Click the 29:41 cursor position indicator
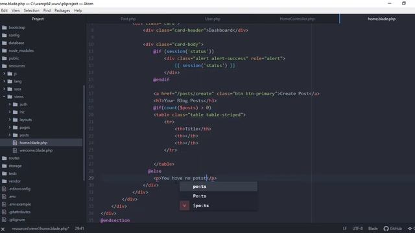The image size is (415, 233). click(x=79, y=228)
